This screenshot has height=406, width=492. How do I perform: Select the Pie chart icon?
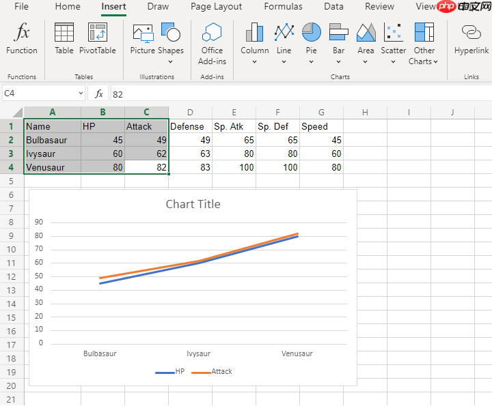pos(312,32)
